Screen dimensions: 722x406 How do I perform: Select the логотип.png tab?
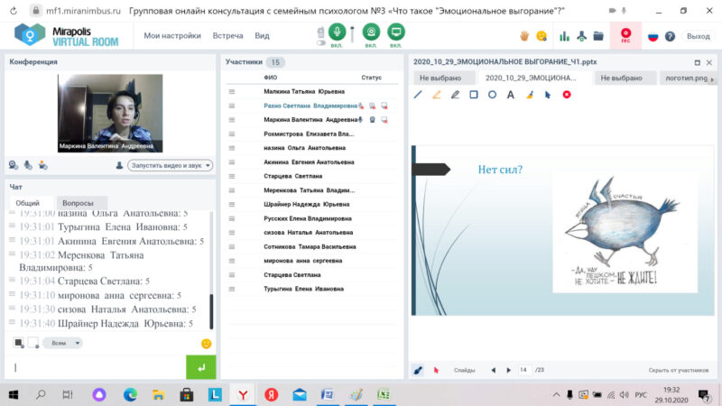click(x=686, y=78)
